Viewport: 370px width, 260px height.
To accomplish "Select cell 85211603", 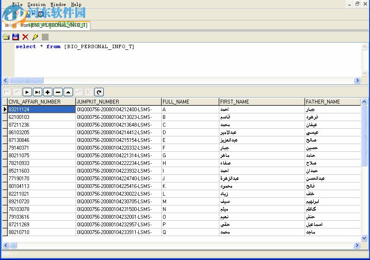I will pyautogui.click(x=41, y=170).
